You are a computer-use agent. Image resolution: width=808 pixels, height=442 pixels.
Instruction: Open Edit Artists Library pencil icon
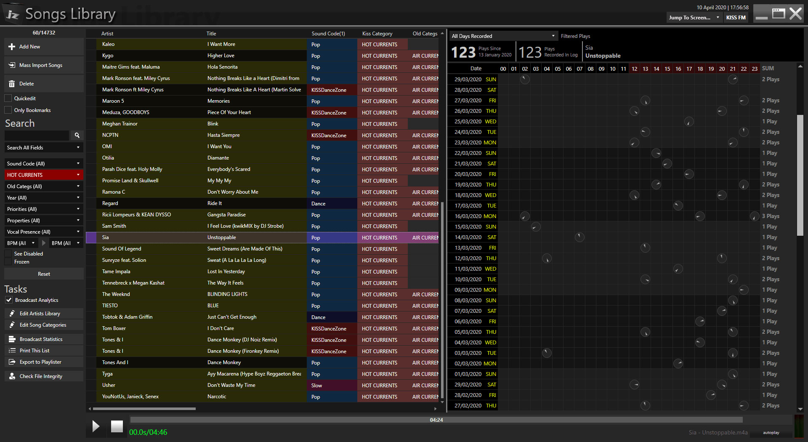(12, 314)
